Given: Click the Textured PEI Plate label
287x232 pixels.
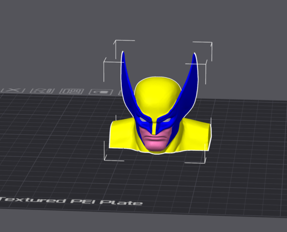Looking at the screenshot, I should (71, 201).
